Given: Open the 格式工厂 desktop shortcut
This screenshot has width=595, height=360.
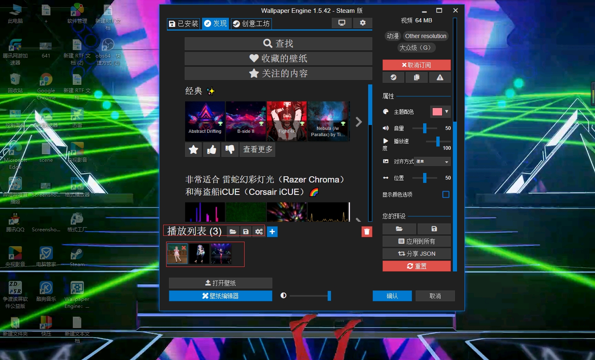Looking at the screenshot, I should 77,222.
